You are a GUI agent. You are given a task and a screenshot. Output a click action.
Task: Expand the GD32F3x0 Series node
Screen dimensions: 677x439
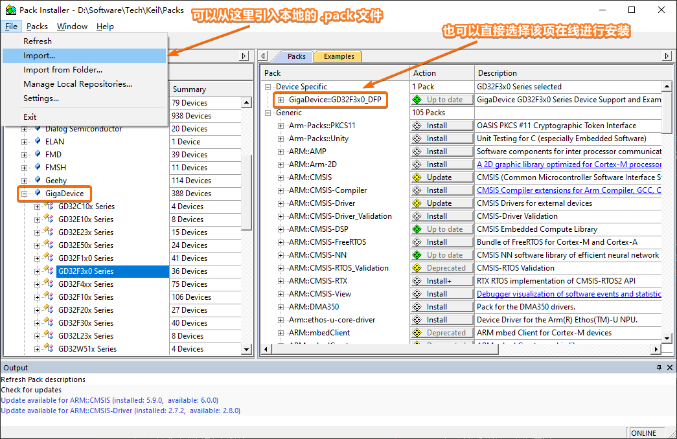click(x=37, y=271)
